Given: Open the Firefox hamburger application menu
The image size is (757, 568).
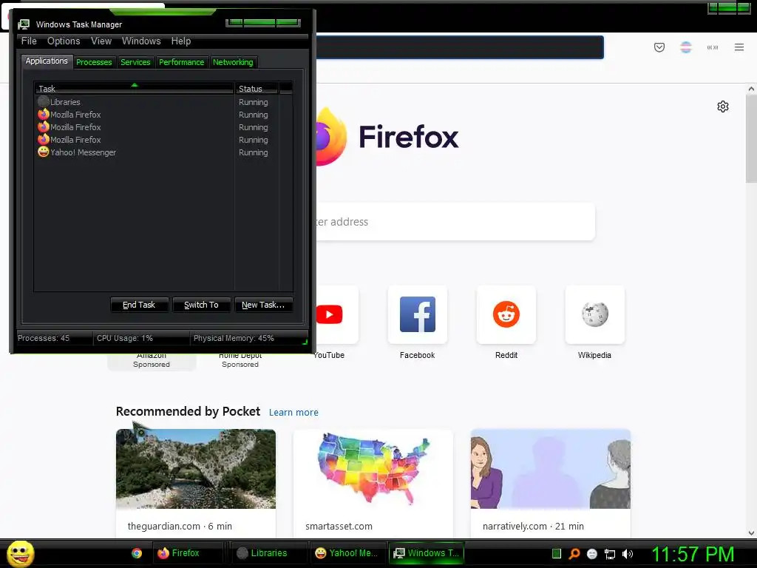Looking at the screenshot, I should 739,47.
